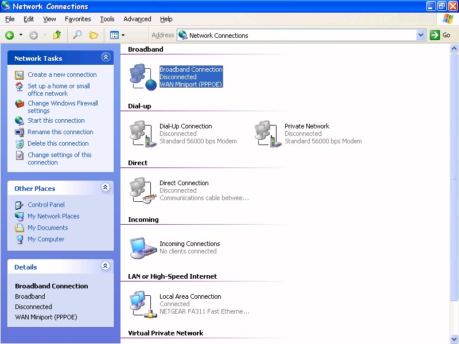Viewport: 459px width, 344px height.
Task: Click the vertical scrollbar up arrow
Action: 454,49
